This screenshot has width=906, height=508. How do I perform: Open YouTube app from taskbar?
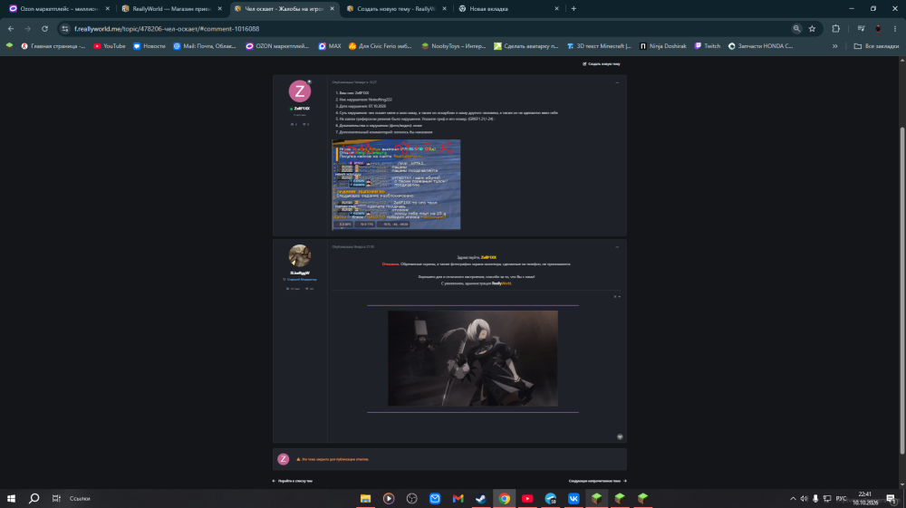coord(527,498)
